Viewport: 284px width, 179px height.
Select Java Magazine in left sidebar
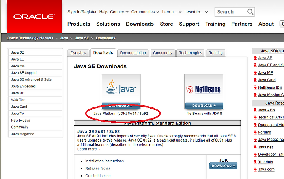35,134
